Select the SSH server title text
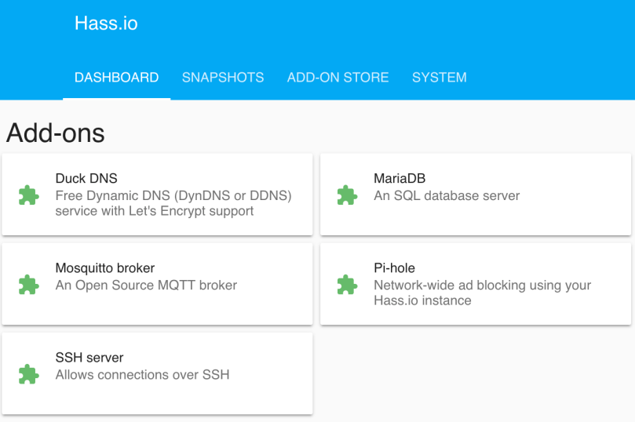635x422 pixels. click(89, 358)
